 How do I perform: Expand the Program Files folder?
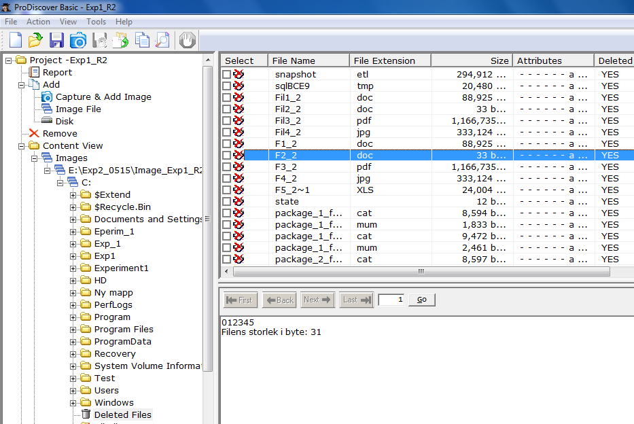tap(73, 330)
